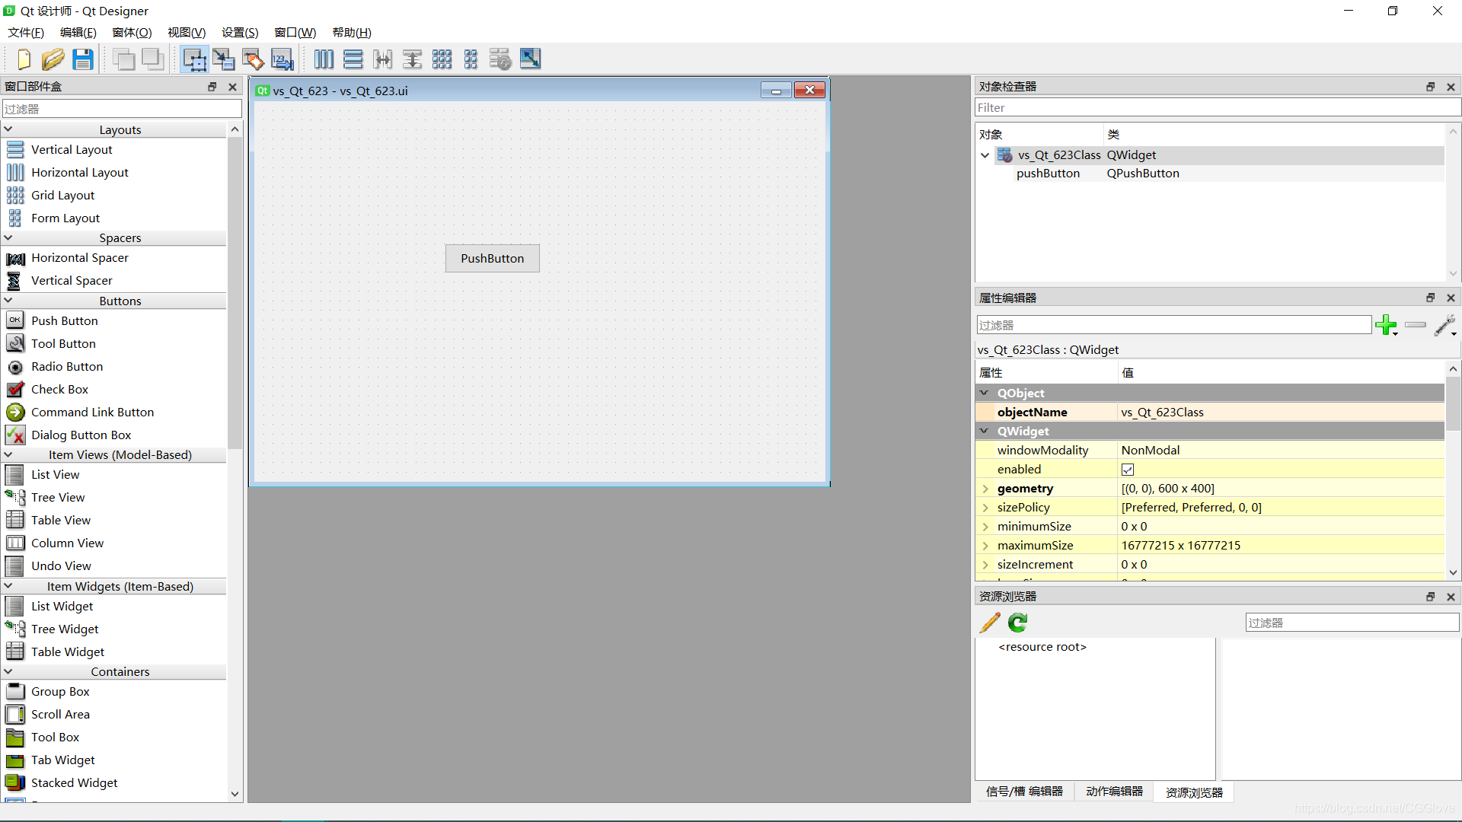Click the PushButton on the form
The height and width of the screenshot is (822, 1462).
click(492, 258)
